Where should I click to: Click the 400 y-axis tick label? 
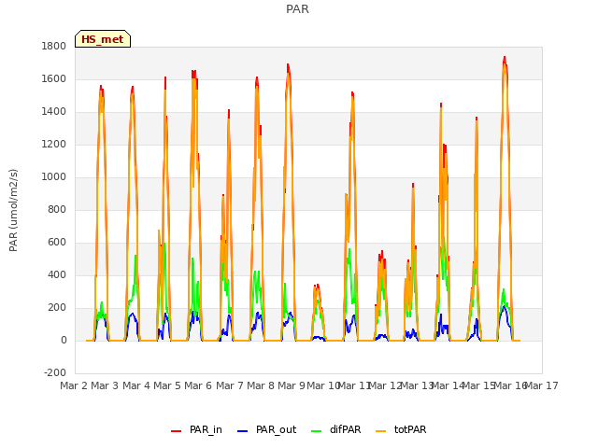(x=57, y=275)
